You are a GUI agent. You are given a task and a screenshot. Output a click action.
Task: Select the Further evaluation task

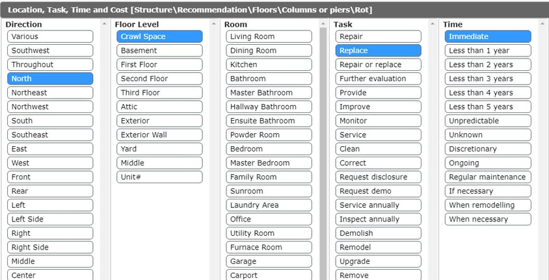pos(378,79)
